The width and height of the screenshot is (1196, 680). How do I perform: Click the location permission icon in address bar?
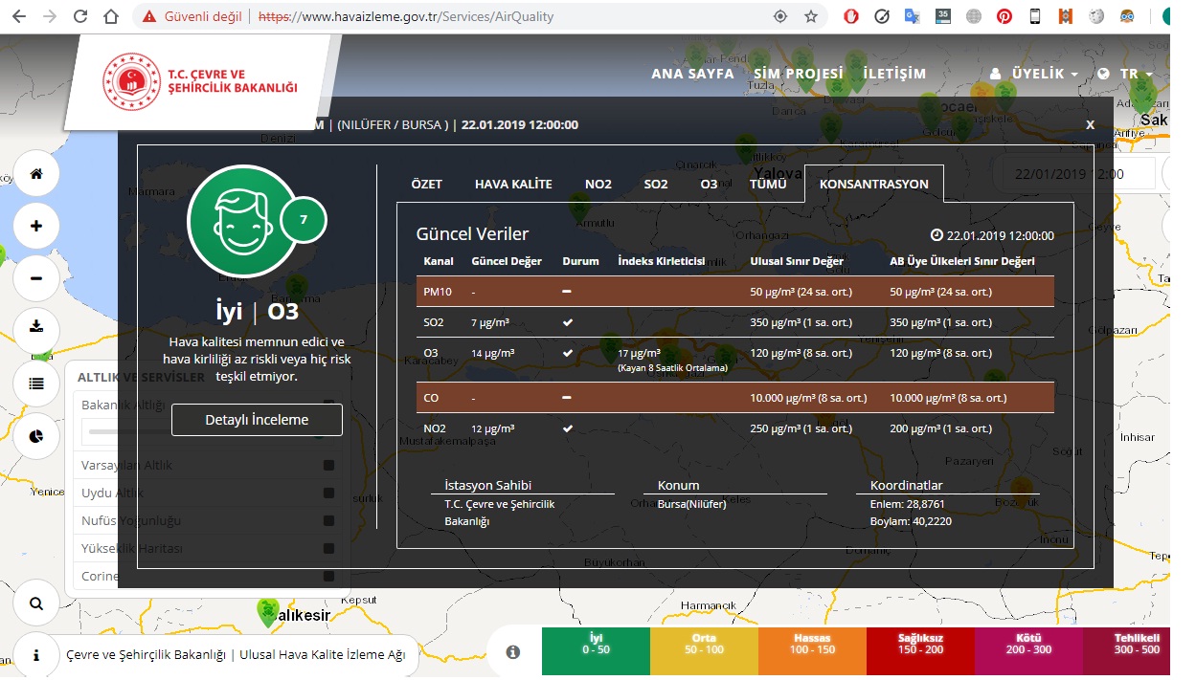pyautogui.click(x=780, y=16)
